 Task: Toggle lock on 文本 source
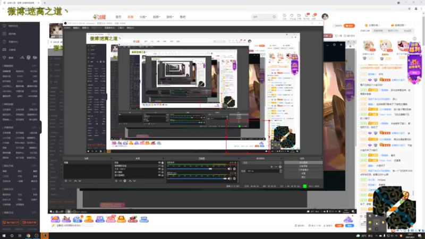tap(163, 169)
